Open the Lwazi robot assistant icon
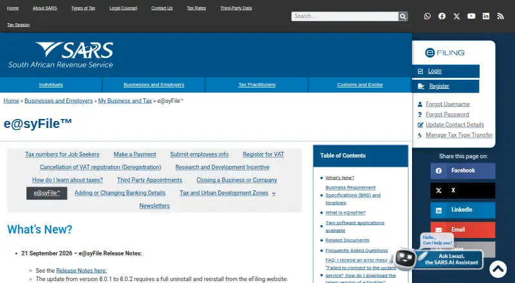Image resolution: width=515 pixels, height=283 pixels. click(x=405, y=259)
